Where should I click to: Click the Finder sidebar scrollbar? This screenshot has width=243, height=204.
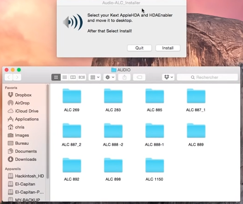tap(48, 131)
